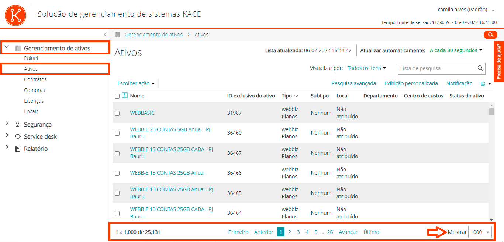Click the table vertical scrollbar thumb
Image resolution: width=504 pixels, height=242 pixels.
click(x=491, y=112)
